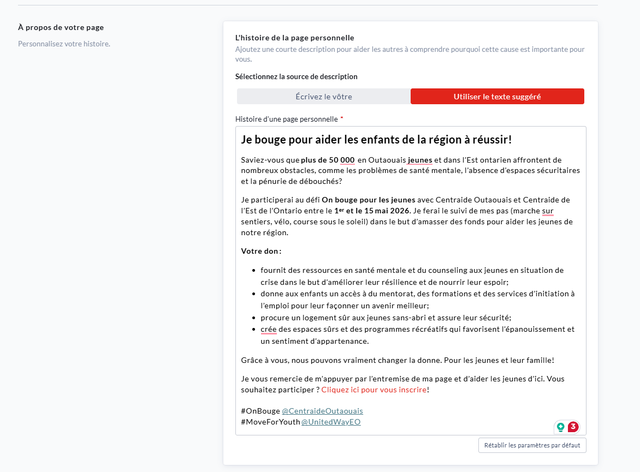The height and width of the screenshot is (472, 640).
Task: Click the bold "On bouge pour les jeunes" phrase
Action: point(368,200)
